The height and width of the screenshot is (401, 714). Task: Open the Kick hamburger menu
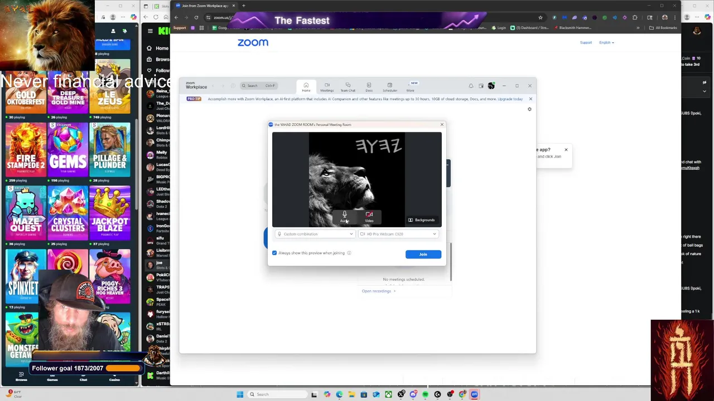(150, 31)
